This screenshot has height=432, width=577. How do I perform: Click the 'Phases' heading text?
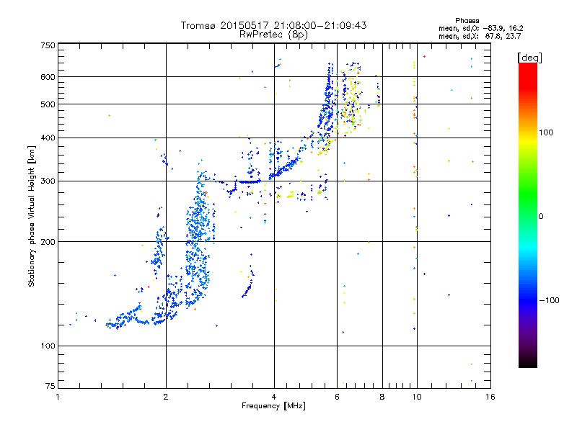(467, 21)
